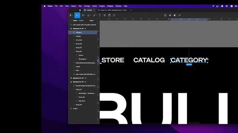The height and width of the screenshot is (133, 238).
Task: Go to Figma home icon
Action: [80, 10]
